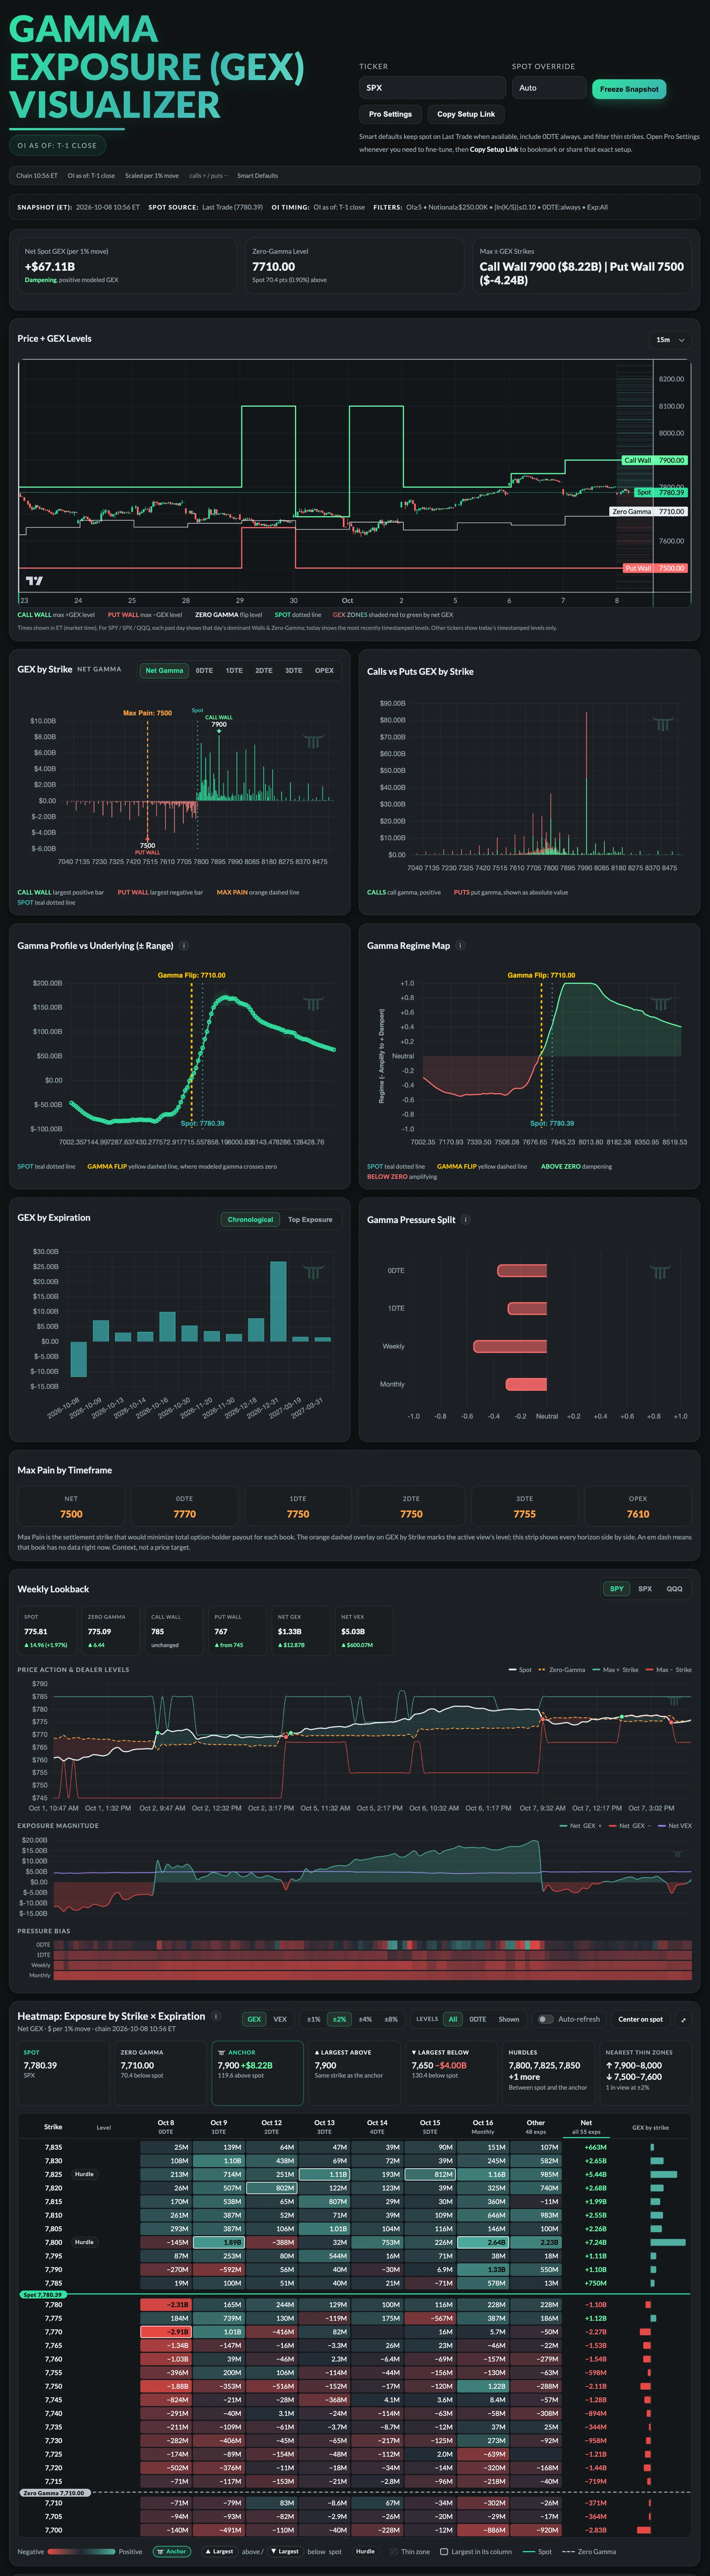This screenshot has width=710, height=2576.
Task: Click the Freeze Snapshot button
Action: [x=629, y=89]
